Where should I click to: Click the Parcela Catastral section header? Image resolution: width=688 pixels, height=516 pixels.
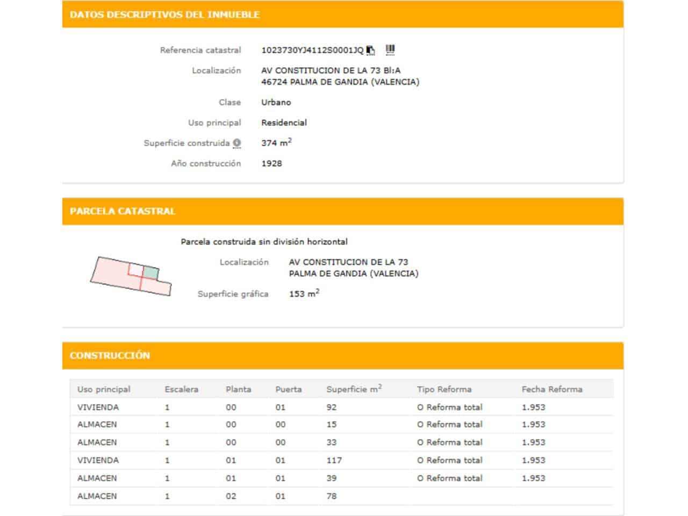click(x=123, y=211)
